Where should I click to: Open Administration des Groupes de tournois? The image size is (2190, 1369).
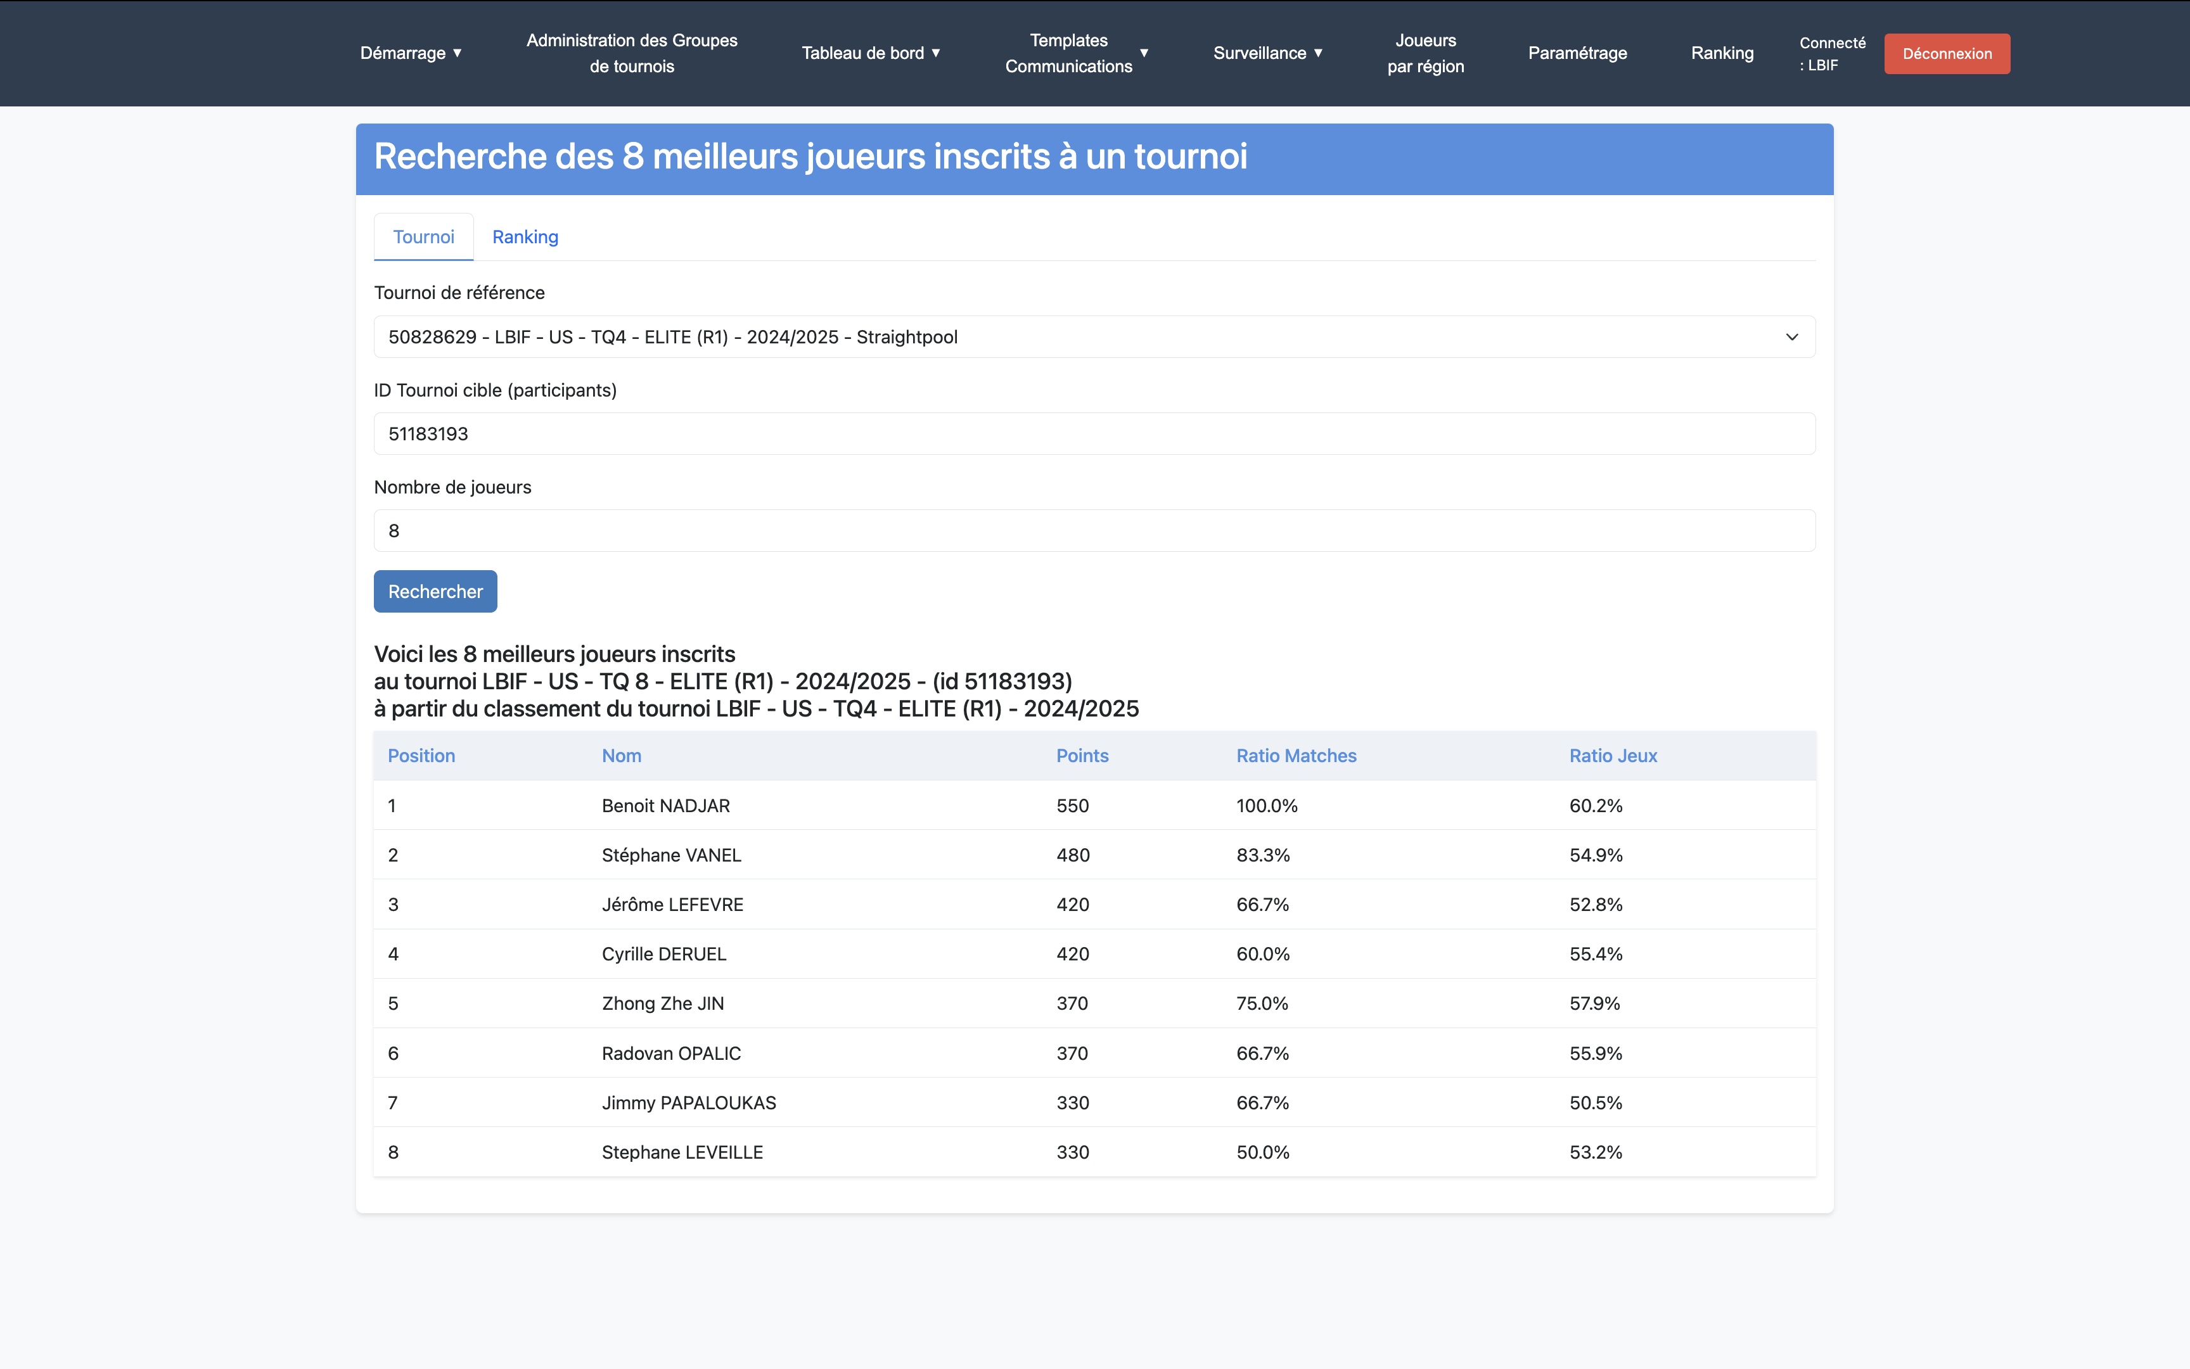pyautogui.click(x=631, y=53)
